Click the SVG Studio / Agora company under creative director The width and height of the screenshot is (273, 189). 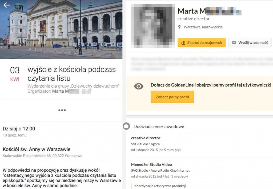click(145, 144)
